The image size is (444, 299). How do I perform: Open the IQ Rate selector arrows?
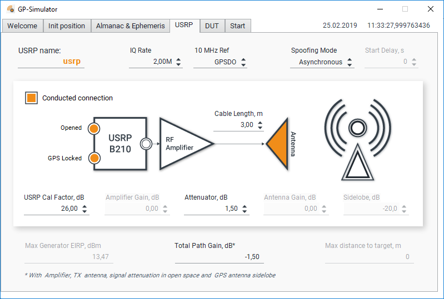[x=178, y=63]
